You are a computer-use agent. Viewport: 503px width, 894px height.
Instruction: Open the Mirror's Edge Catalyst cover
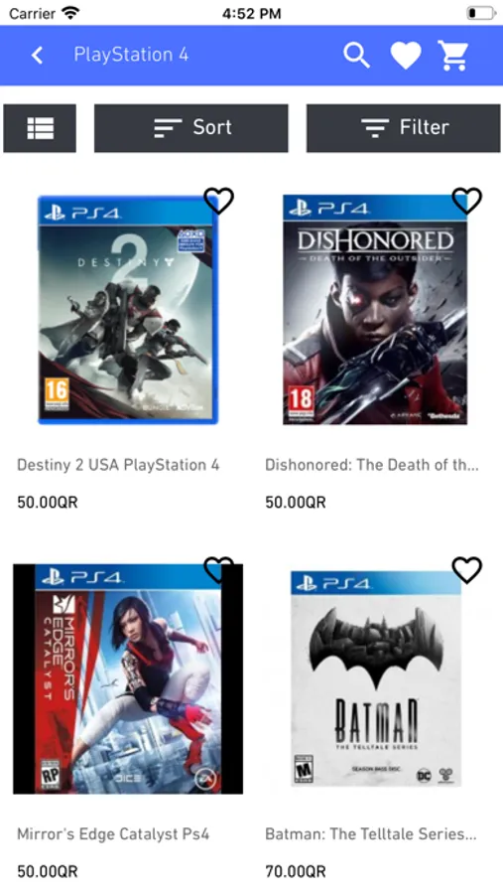(x=128, y=679)
